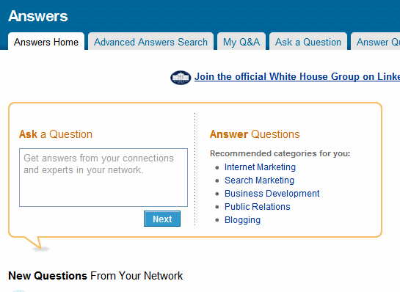Select the Ask a Question tab

pos(308,42)
